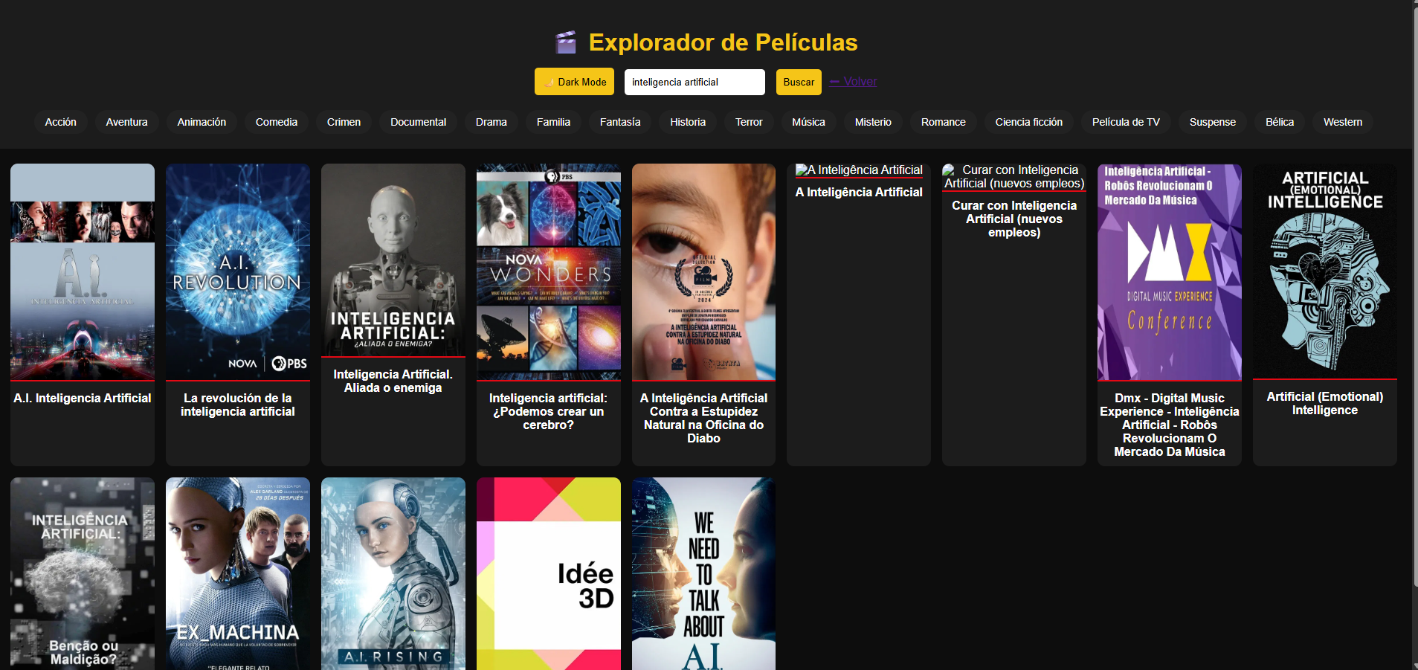Select the Bélica genre chip
This screenshot has width=1418, height=670.
pyautogui.click(x=1280, y=122)
